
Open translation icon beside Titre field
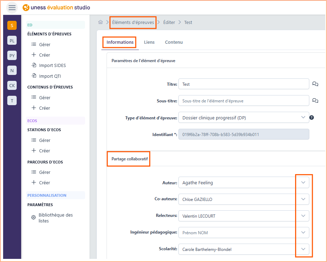315,84
